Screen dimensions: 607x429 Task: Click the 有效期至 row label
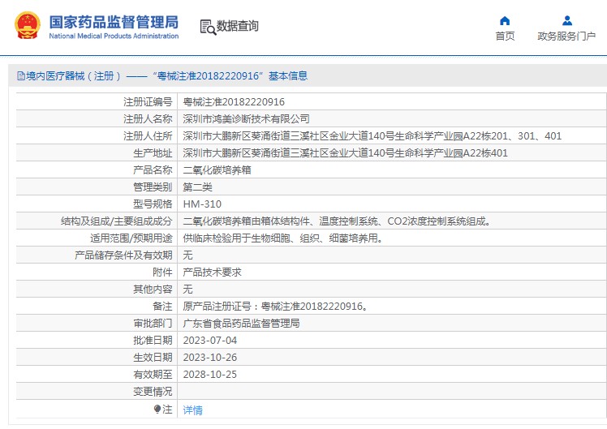[x=153, y=374]
